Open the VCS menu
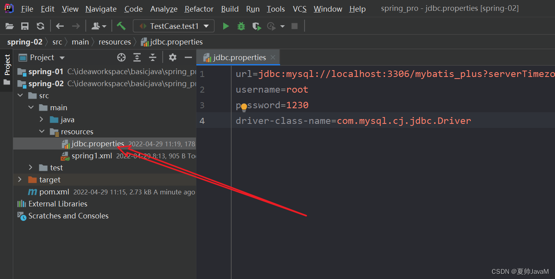This screenshot has height=279, width=555. [300, 9]
